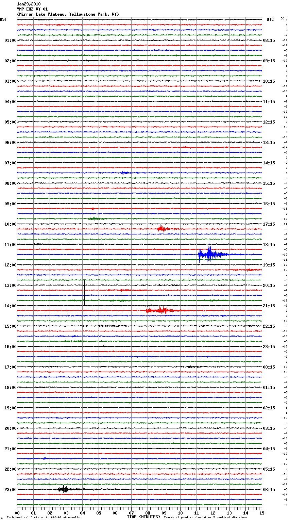Click the 01:15 UTC time label

point(269,388)
